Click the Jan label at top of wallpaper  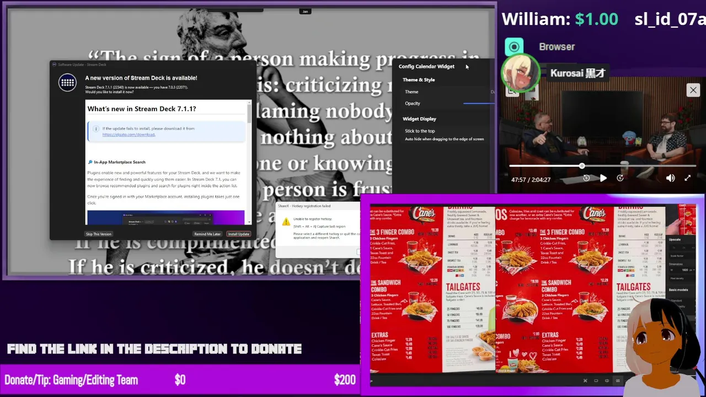click(x=305, y=11)
